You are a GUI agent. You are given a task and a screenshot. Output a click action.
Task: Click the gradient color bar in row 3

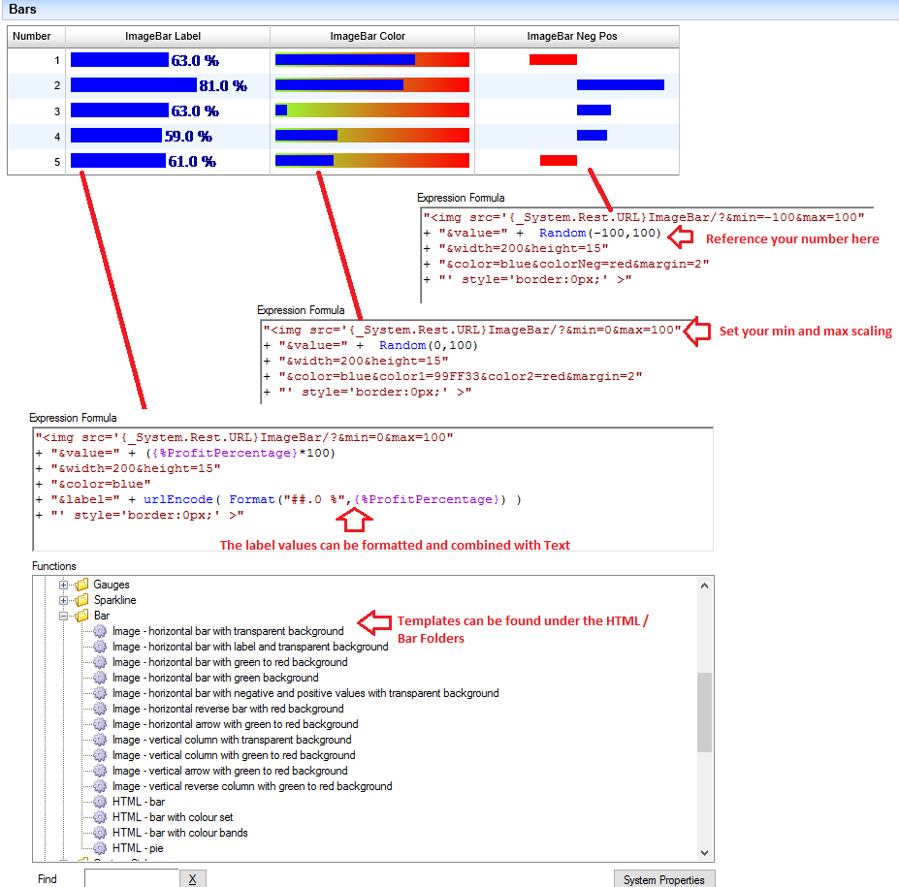[372, 110]
